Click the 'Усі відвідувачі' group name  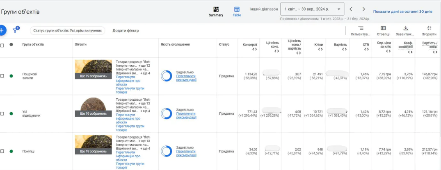(x=31, y=113)
